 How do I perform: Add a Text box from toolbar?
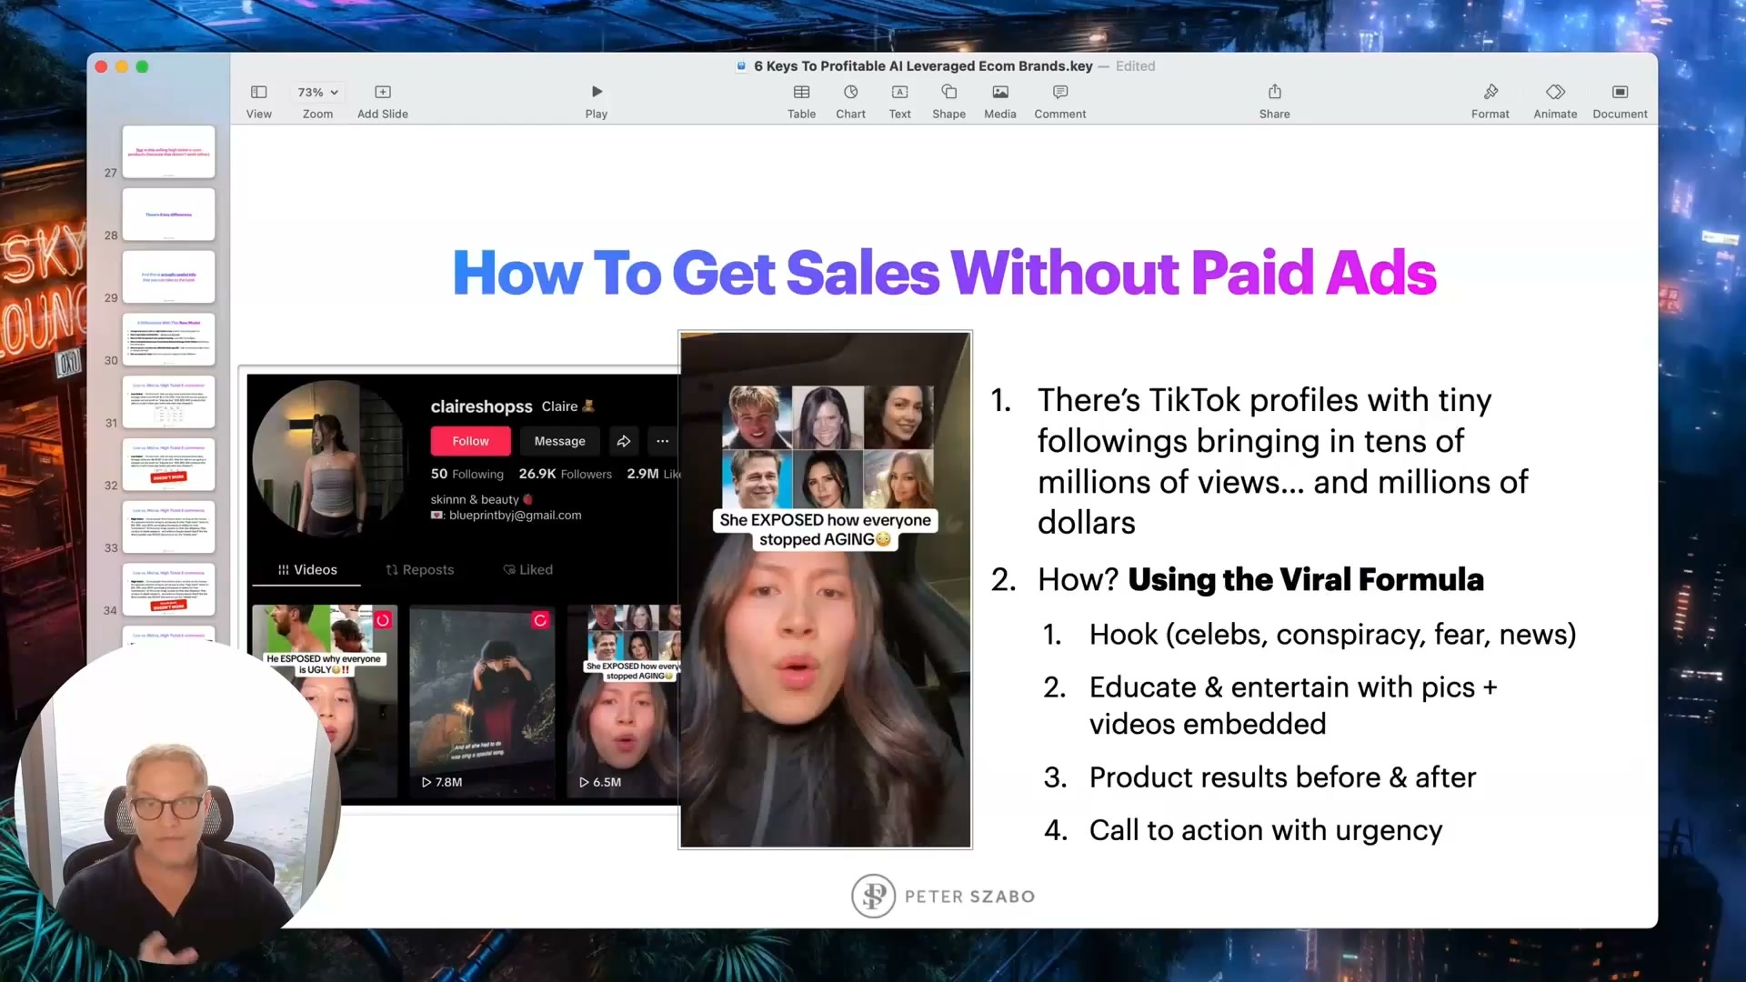click(x=899, y=92)
